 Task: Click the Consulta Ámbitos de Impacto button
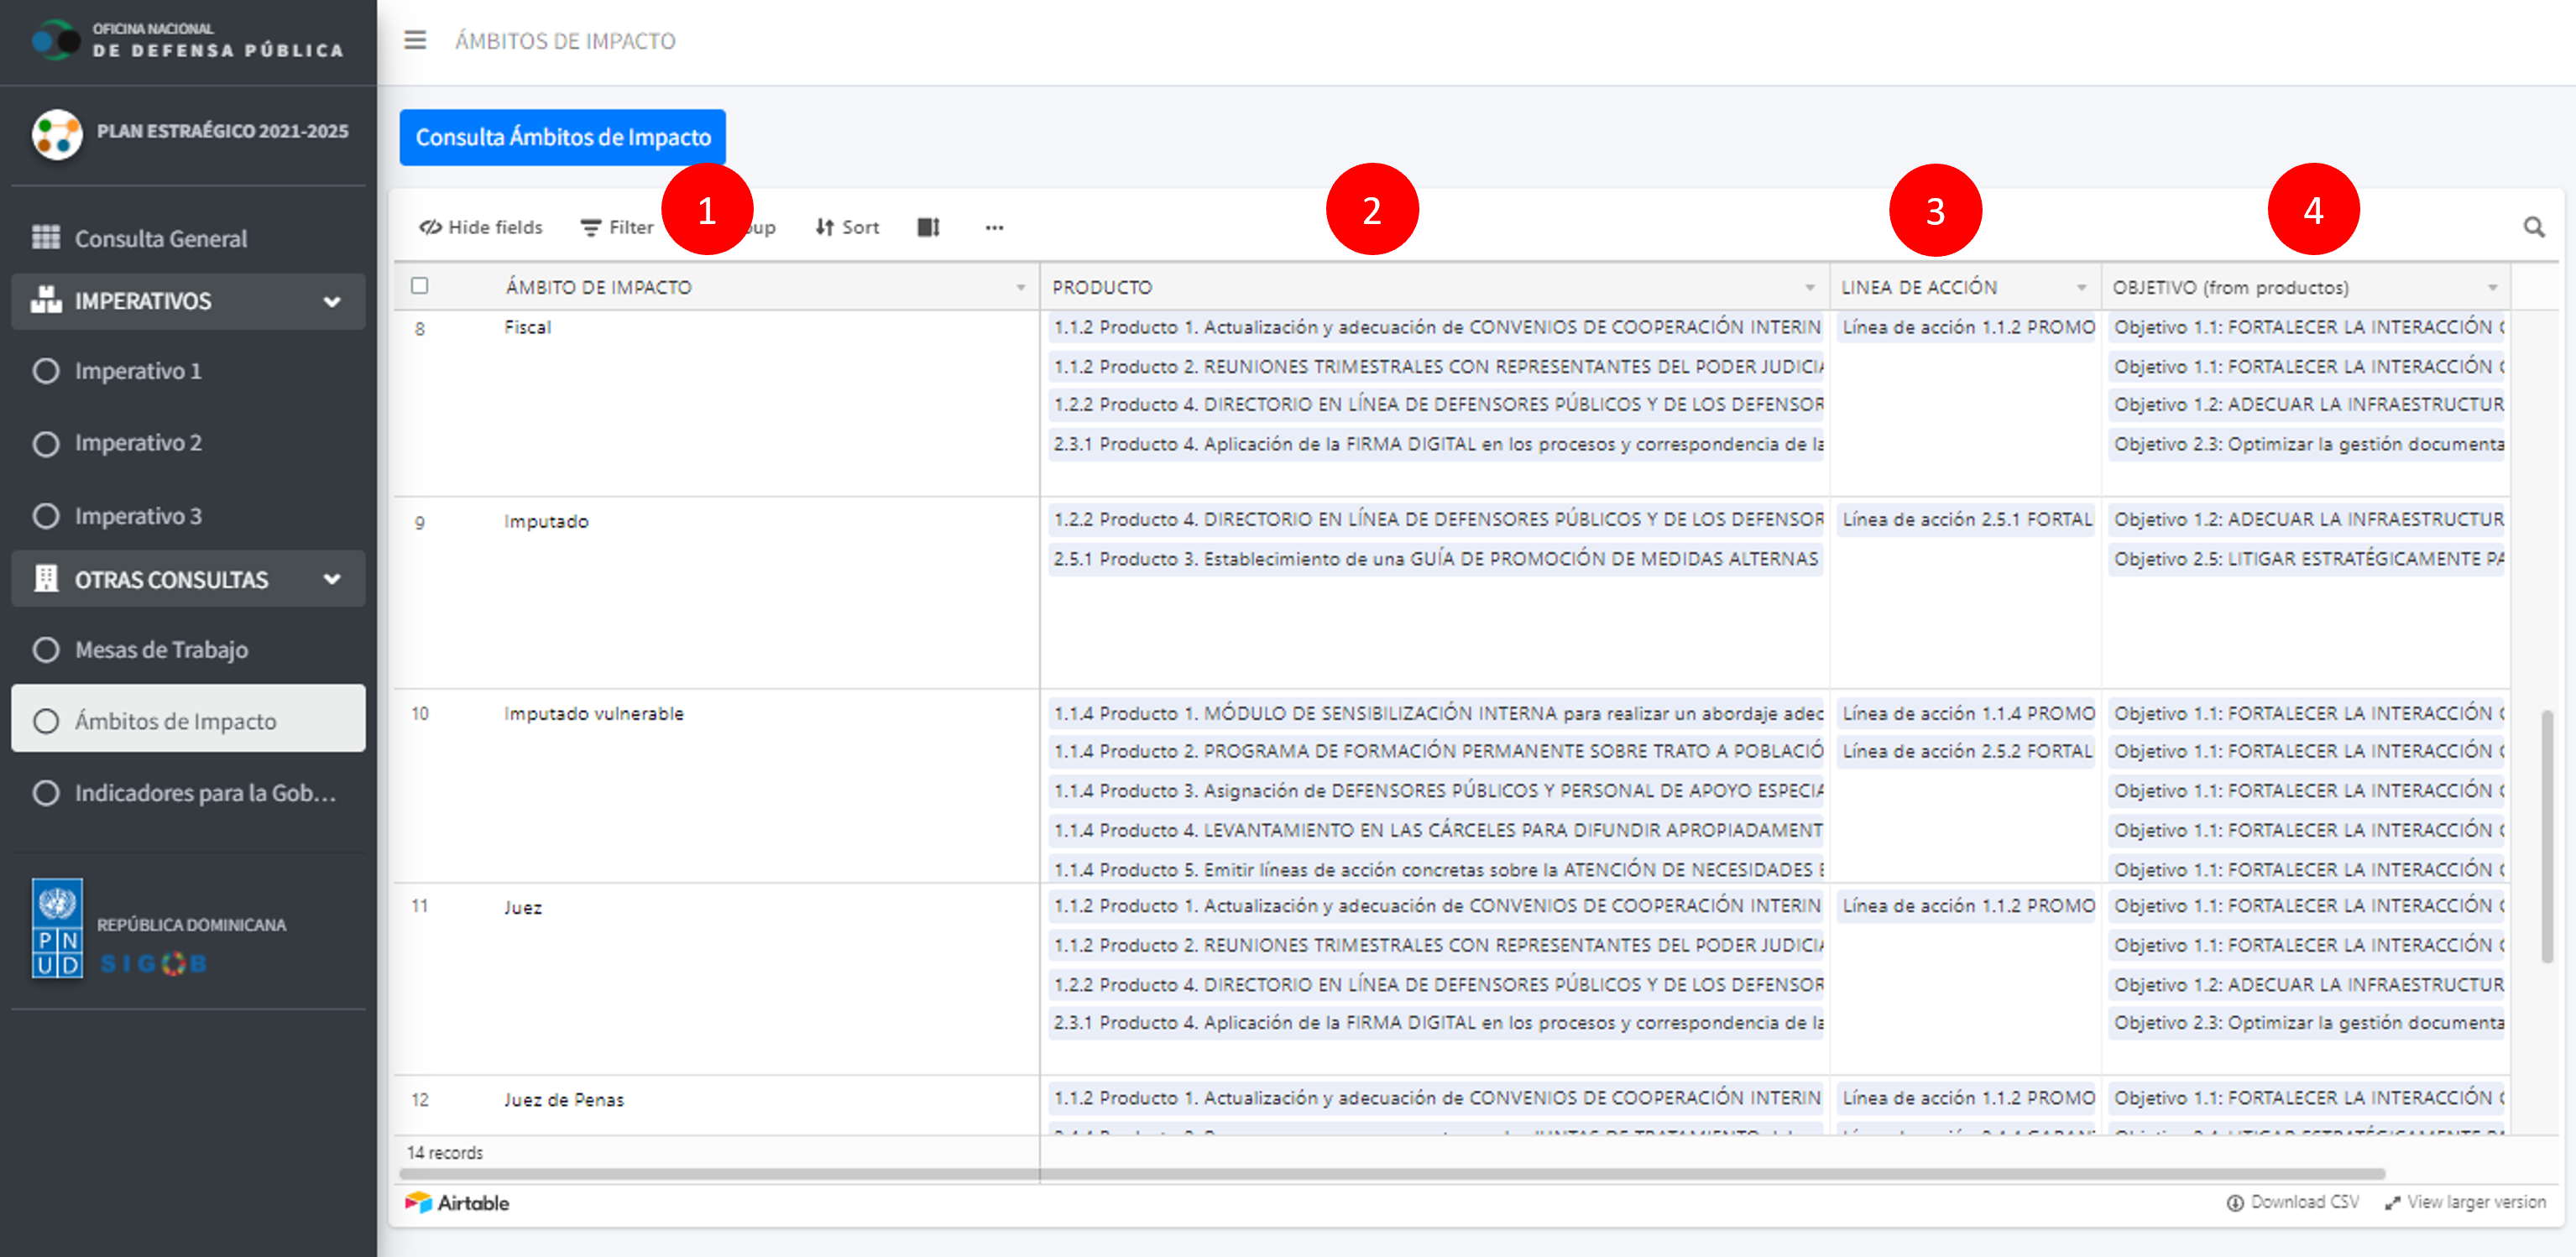pyautogui.click(x=562, y=137)
